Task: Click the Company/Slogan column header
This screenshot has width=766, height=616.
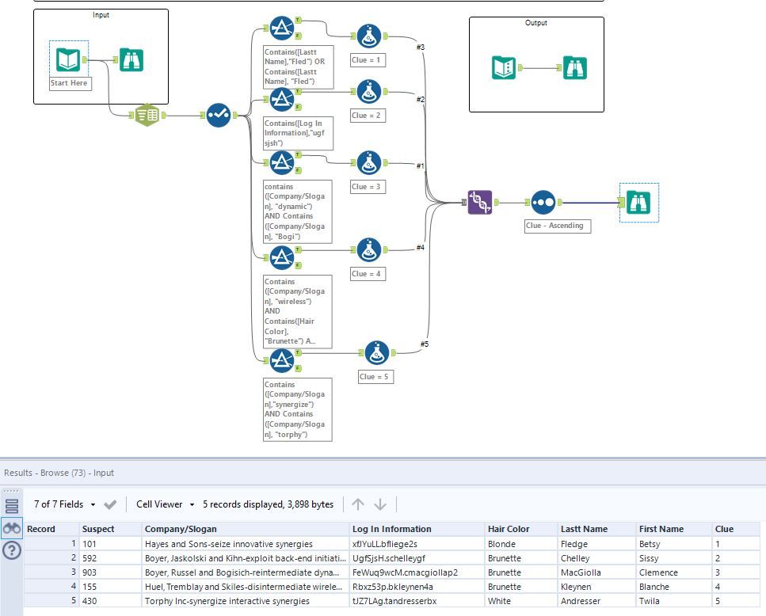Action: [246, 529]
